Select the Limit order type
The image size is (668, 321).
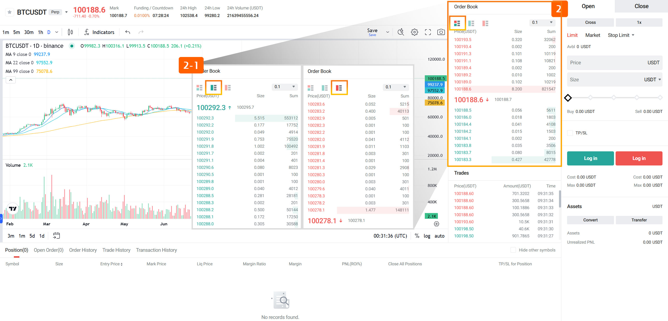pos(572,35)
